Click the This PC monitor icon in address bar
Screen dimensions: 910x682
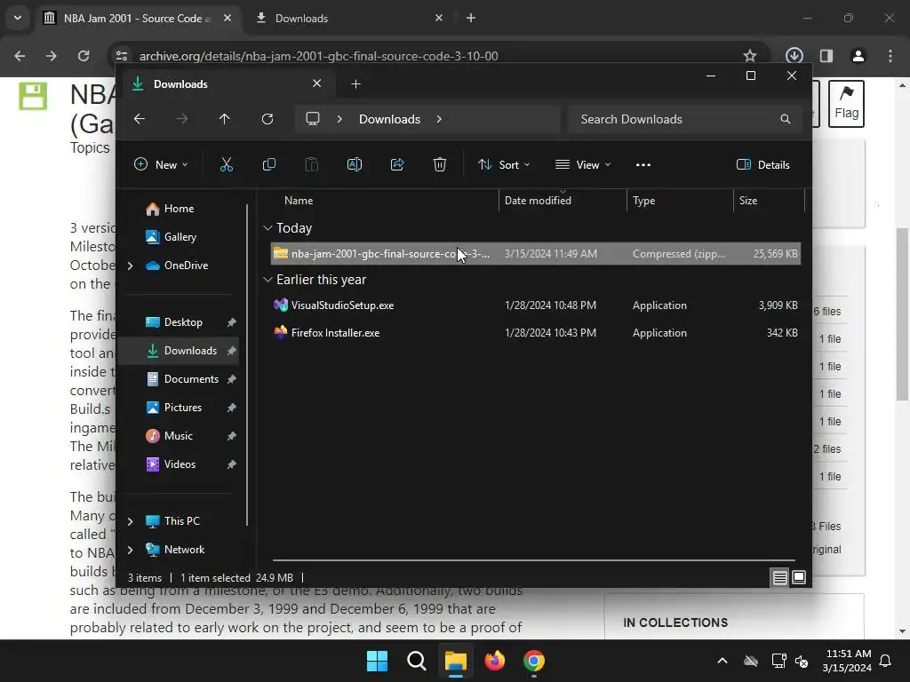click(313, 119)
